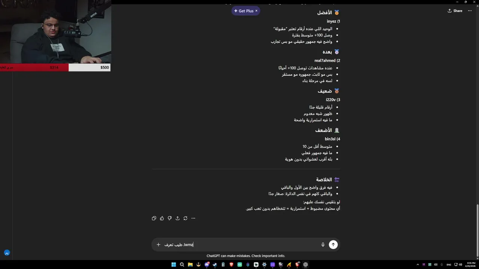Click the heading بعده
479x269 pixels.
tap(327, 52)
